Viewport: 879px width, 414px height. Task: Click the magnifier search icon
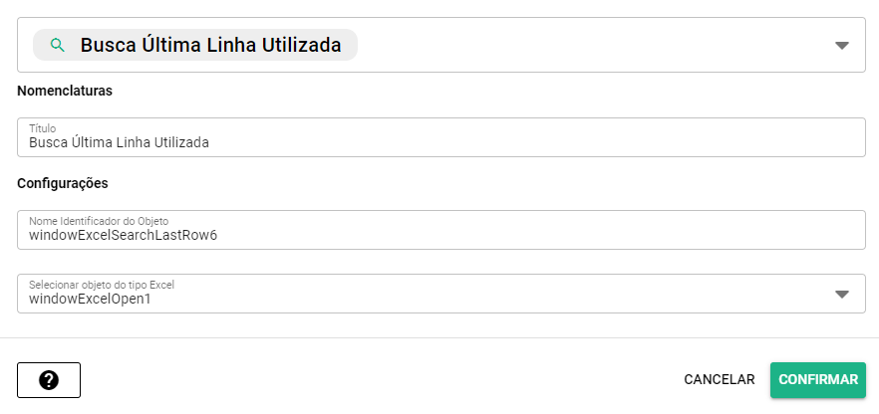[58, 45]
